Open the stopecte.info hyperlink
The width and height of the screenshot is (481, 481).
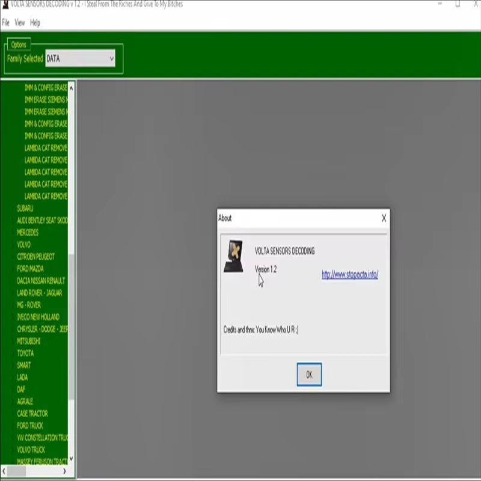(350, 274)
